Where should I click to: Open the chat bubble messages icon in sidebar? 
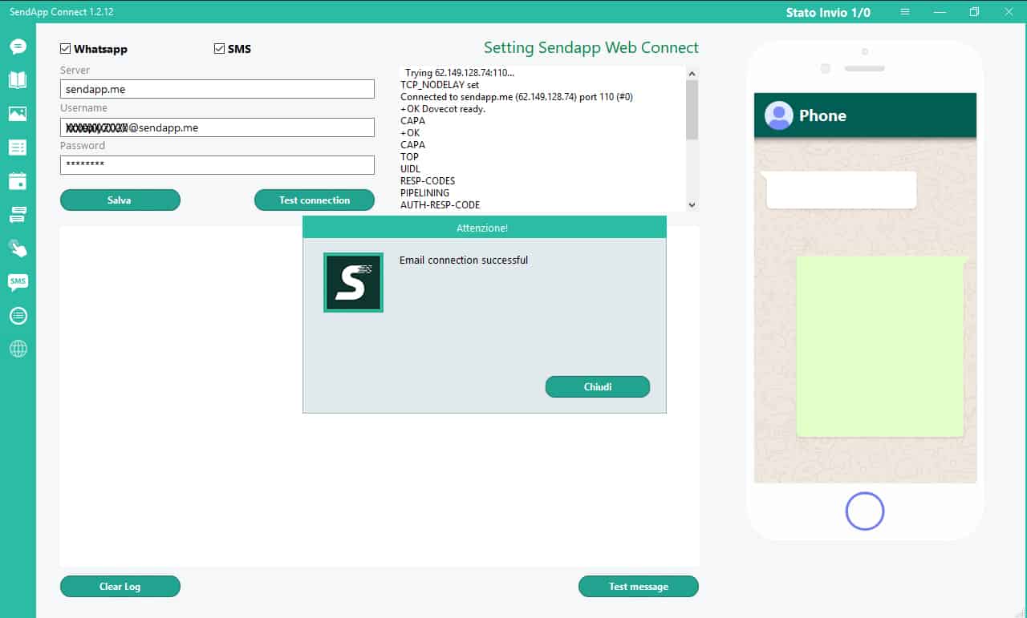[x=18, y=46]
